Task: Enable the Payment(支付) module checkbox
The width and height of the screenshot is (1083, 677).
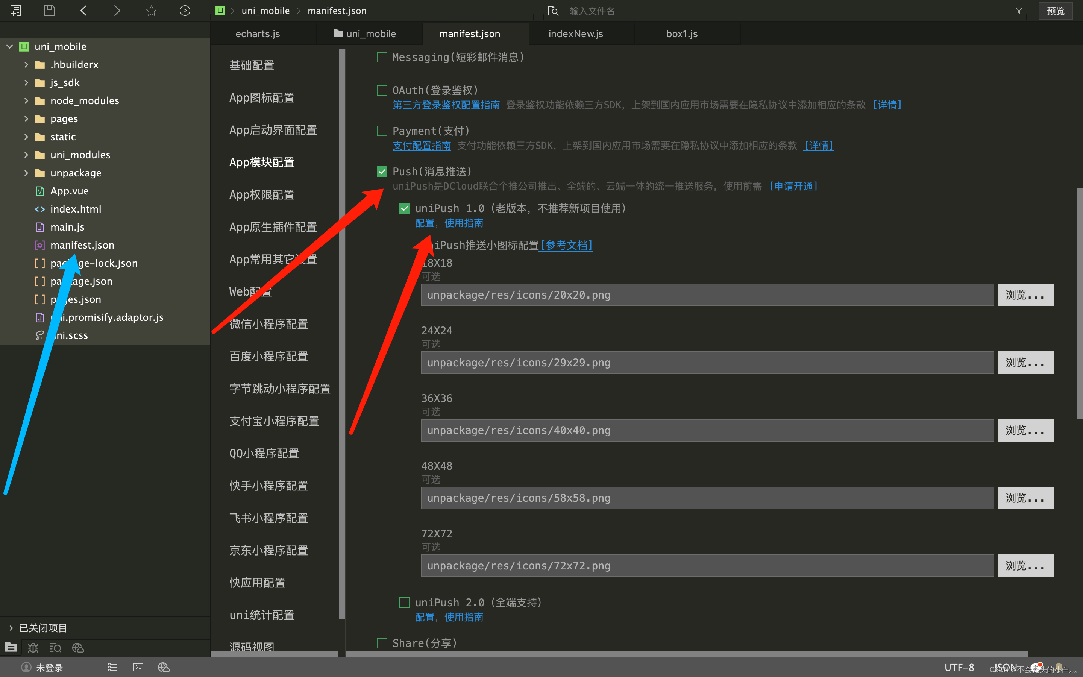Action: point(382,131)
